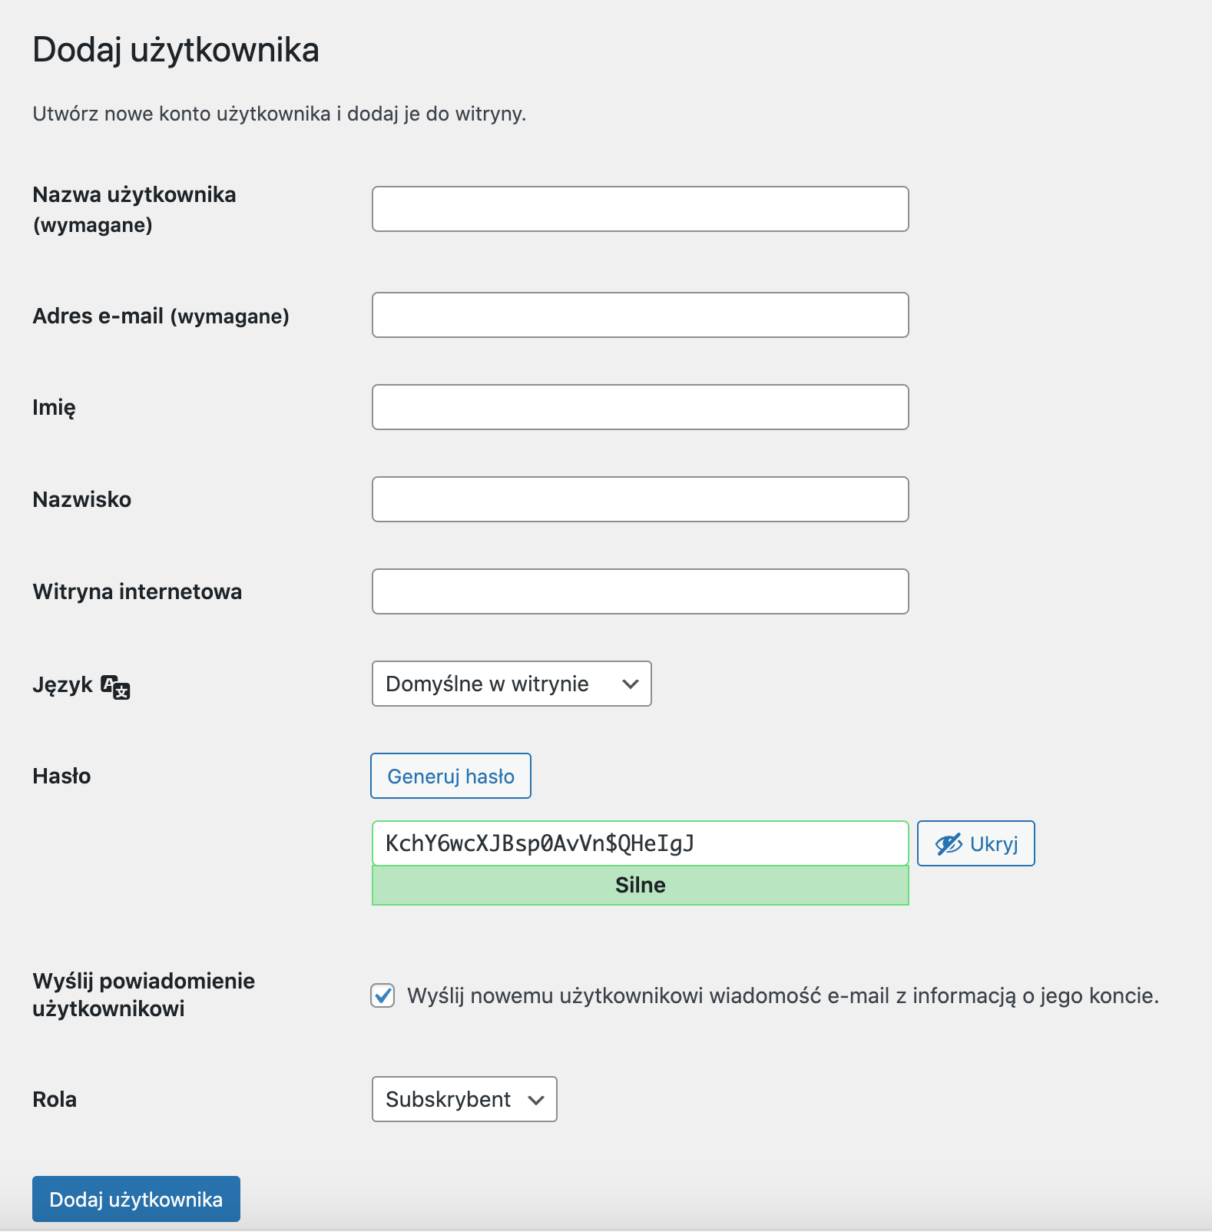Open the Język language dropdown
The width and height of the screenshot is (1212, 1232).
(x=512, y=684)
